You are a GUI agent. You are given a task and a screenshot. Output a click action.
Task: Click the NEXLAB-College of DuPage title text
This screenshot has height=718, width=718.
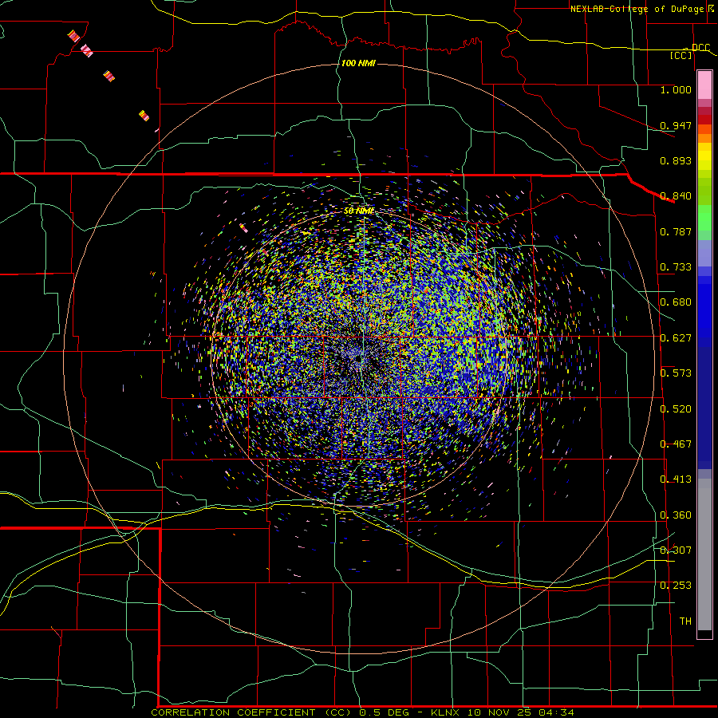coord(637,9)
